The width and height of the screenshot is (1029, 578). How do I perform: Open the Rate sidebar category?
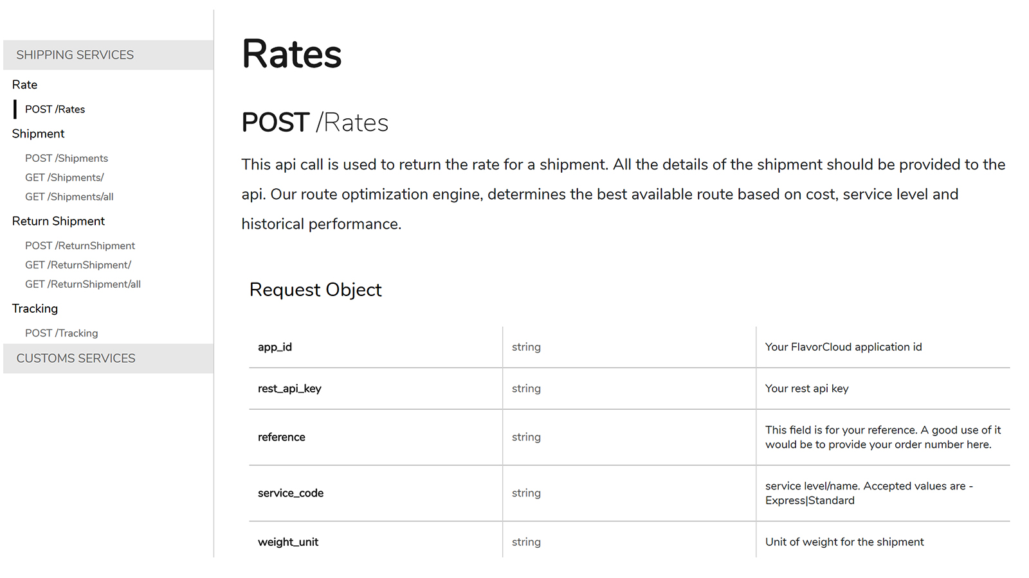pos(25,85)
